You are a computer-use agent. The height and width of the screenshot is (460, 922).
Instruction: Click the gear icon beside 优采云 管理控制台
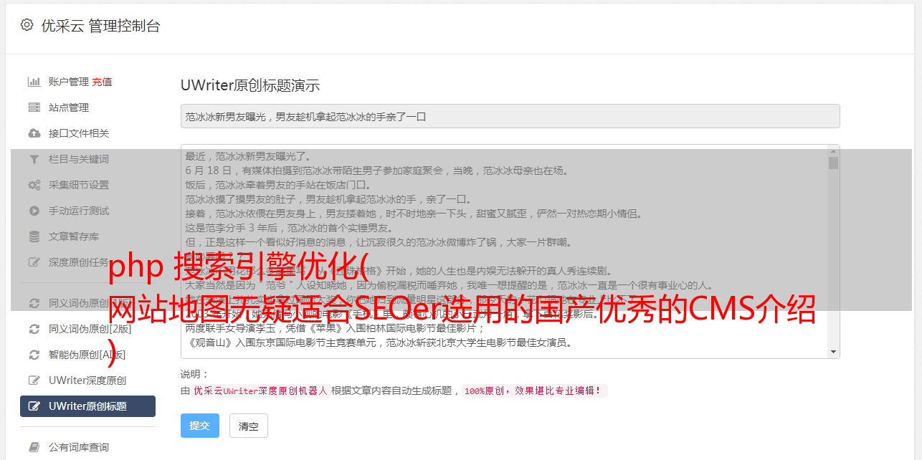(x=27, y=25)
